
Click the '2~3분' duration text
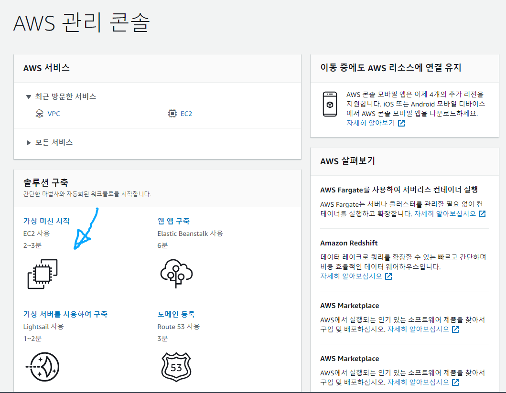click(x=32, y=245)
